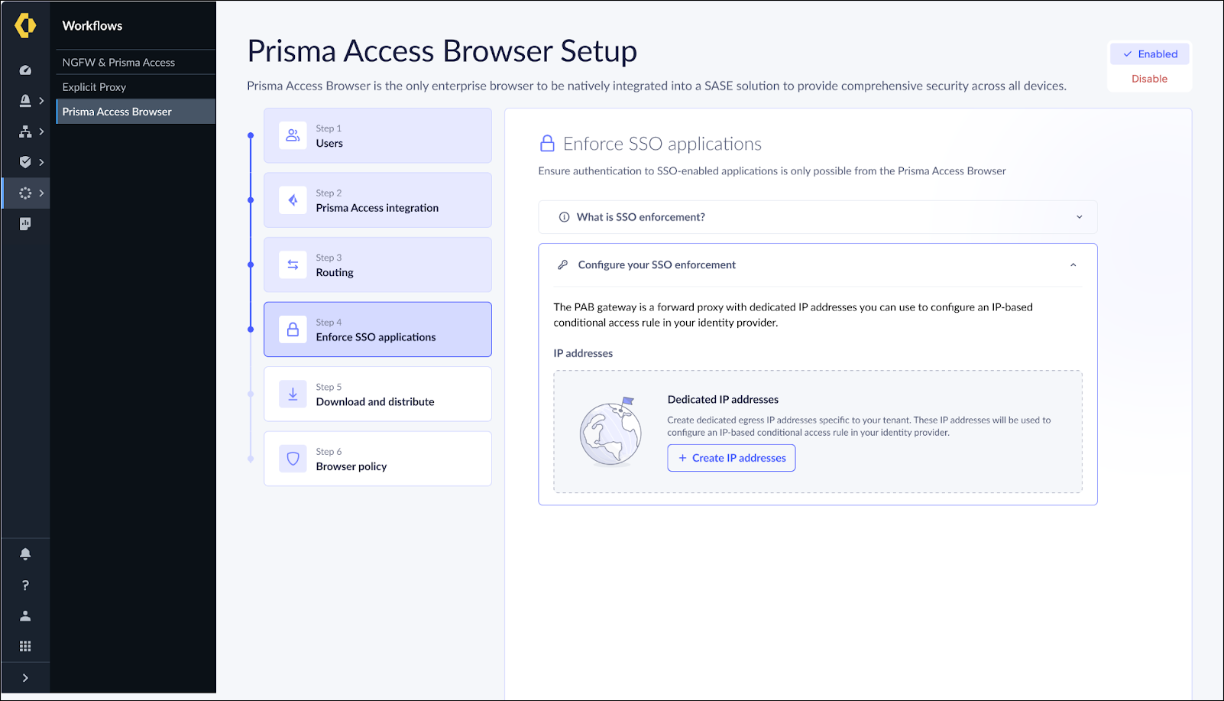Open Explicit Proxy workflow
The height and width of the screenshot is (701, 1224).
[94, 87]
